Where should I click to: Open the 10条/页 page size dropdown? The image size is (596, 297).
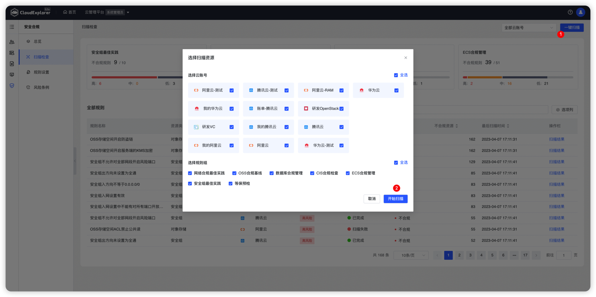point(411,255)
